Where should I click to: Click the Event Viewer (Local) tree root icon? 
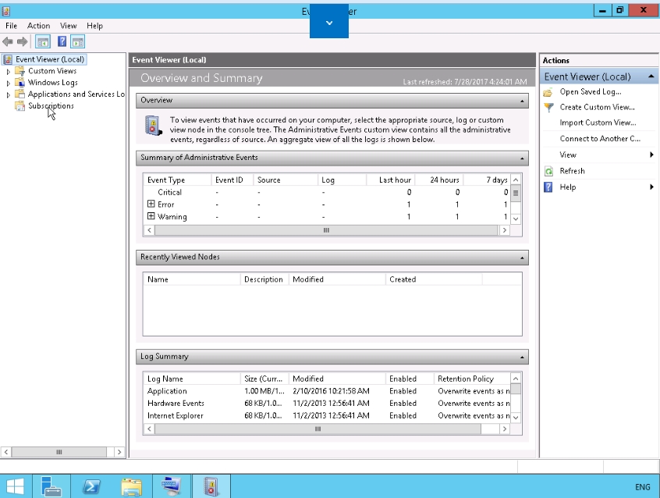pos(8,59)
